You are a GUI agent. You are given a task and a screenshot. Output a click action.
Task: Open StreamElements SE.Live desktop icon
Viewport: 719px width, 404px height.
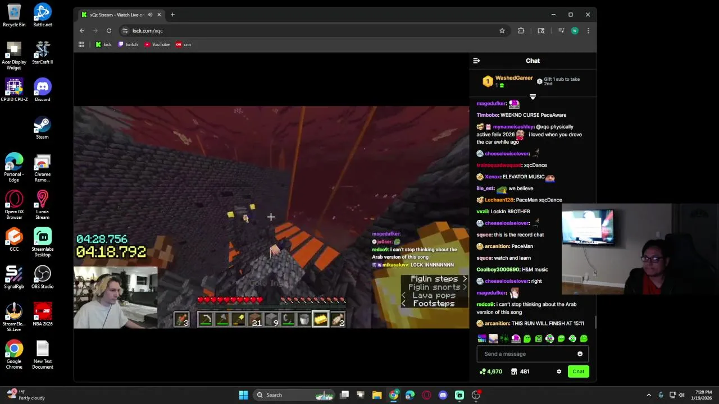[x=14, y=318]
